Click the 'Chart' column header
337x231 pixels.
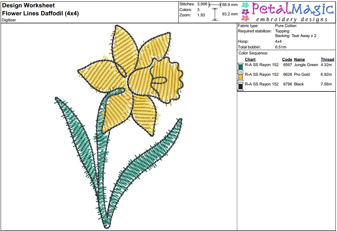(250, 59)
